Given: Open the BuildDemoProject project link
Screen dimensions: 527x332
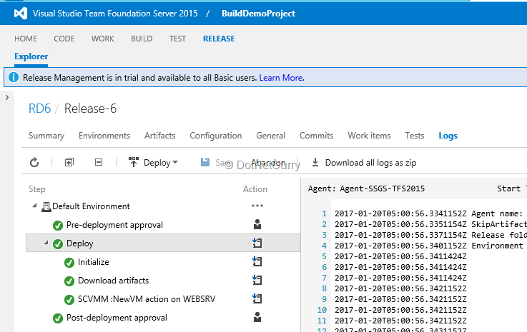Looking at the screenshot, I should 258,14.
